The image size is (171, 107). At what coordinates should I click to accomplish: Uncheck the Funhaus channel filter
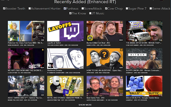tap(65, 8)
